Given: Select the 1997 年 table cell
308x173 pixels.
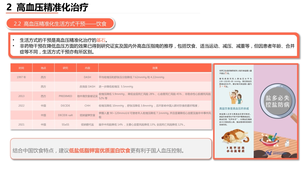Looking at the screenshot, I should pyautogui.click(x=21, y=77).
